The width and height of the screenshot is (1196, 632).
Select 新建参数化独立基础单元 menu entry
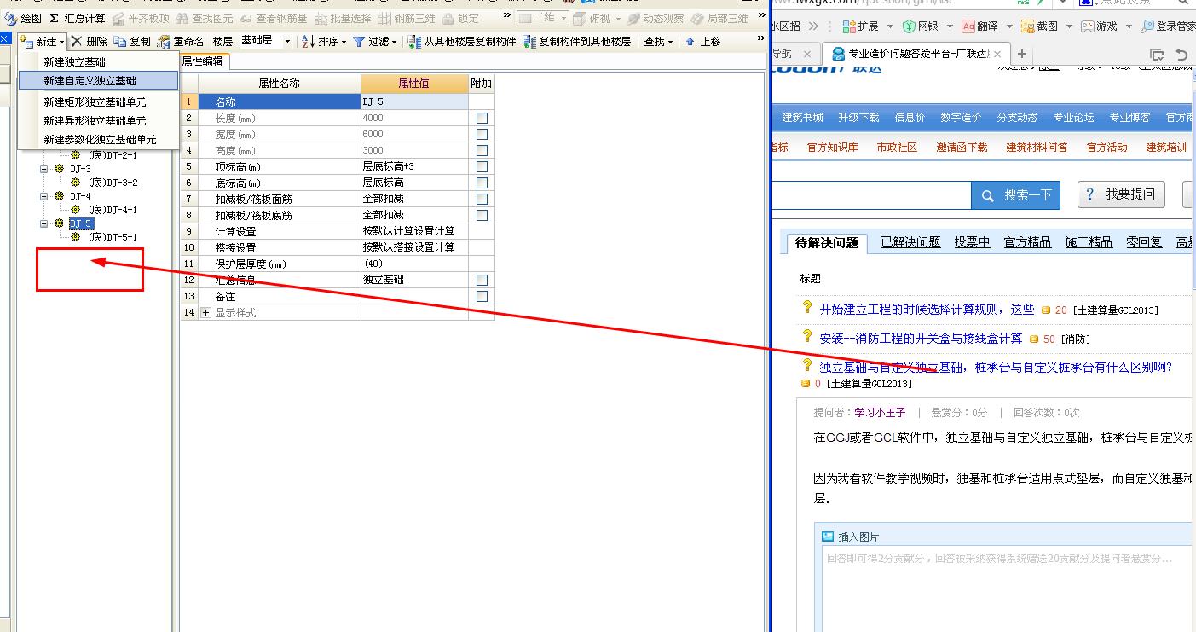point(98,139)
